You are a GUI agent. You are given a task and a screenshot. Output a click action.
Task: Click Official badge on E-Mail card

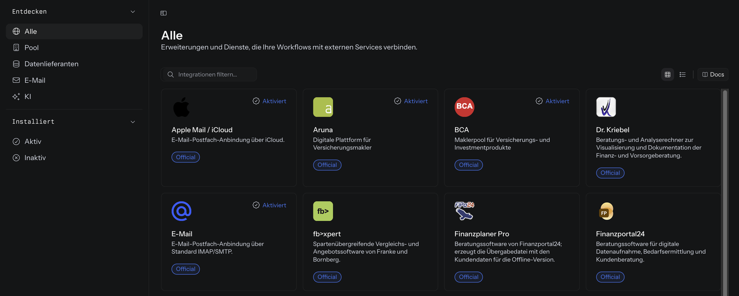point(186,269)
